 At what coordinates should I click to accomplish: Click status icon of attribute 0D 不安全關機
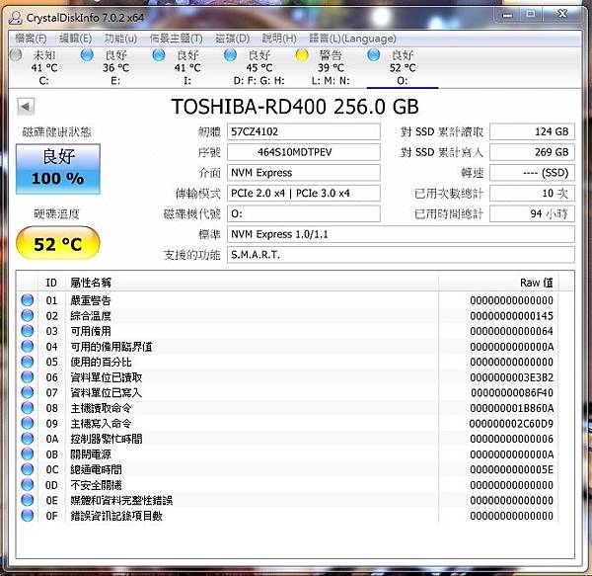click(28, 485)
